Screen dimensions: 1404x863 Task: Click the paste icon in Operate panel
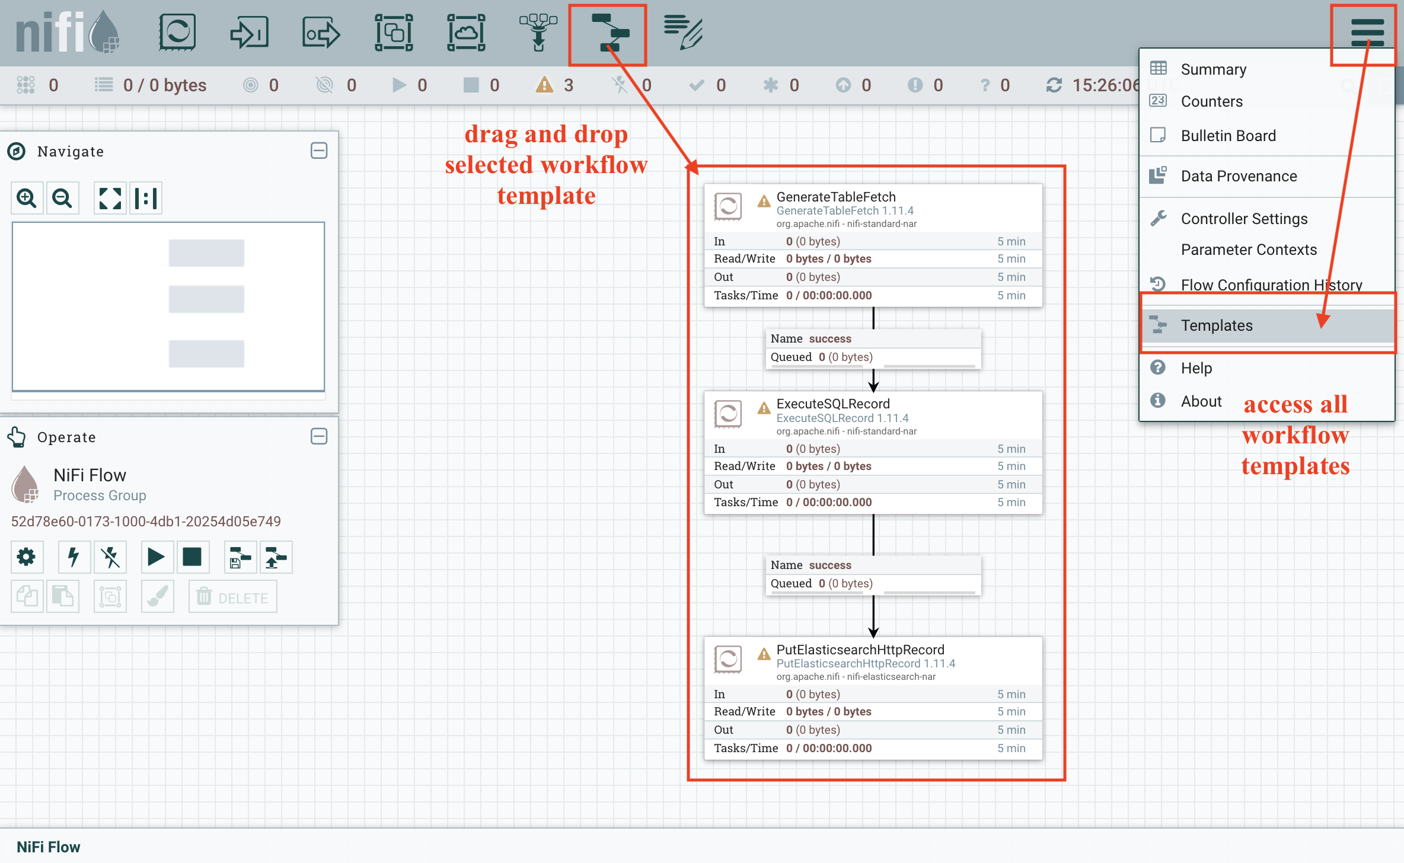click(x=62, y=596)
